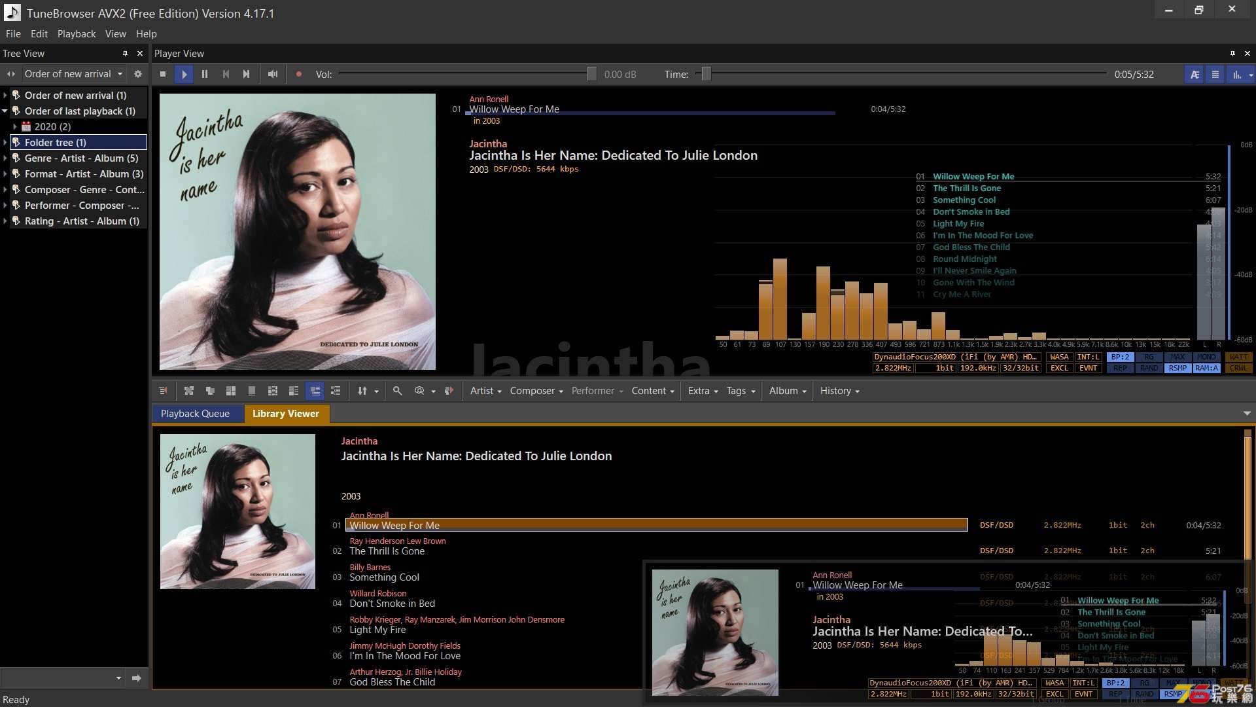Adjust the volume slider handle
Screen dimensions: 1256x707
coord(591,74)
